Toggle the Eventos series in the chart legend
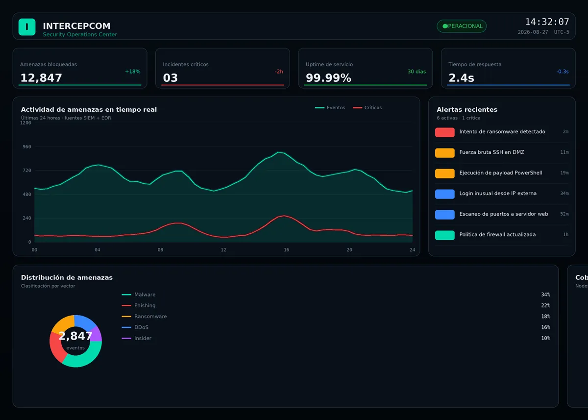This screenshot has width=588, height=420. 330,108
